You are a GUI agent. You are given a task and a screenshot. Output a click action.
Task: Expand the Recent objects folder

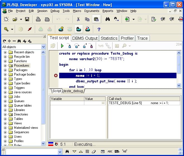(5, 52)
